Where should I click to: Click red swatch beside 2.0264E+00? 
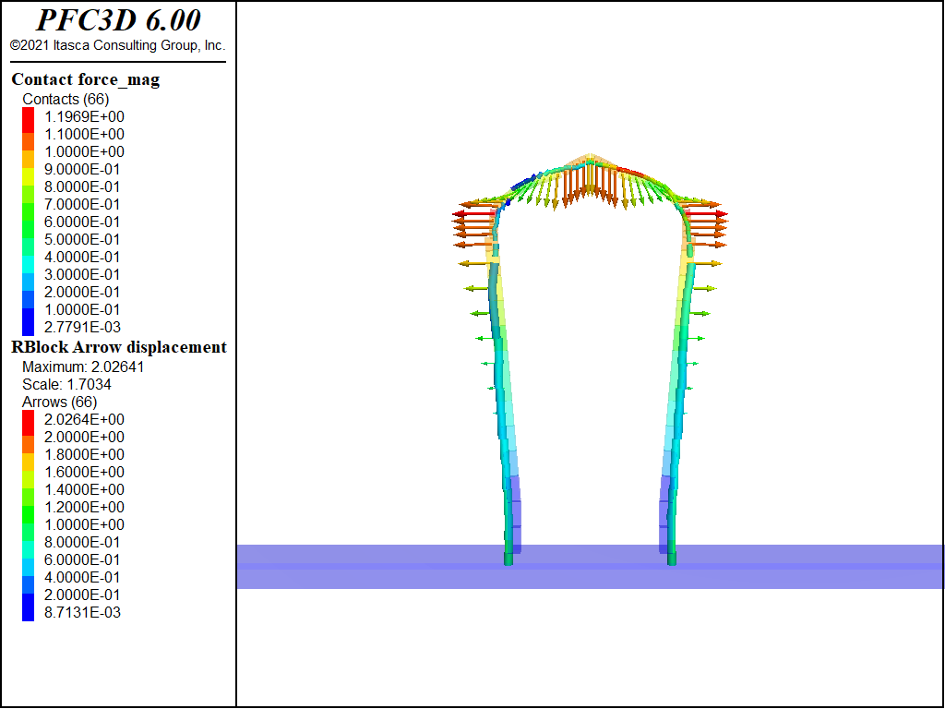[29, 419]
